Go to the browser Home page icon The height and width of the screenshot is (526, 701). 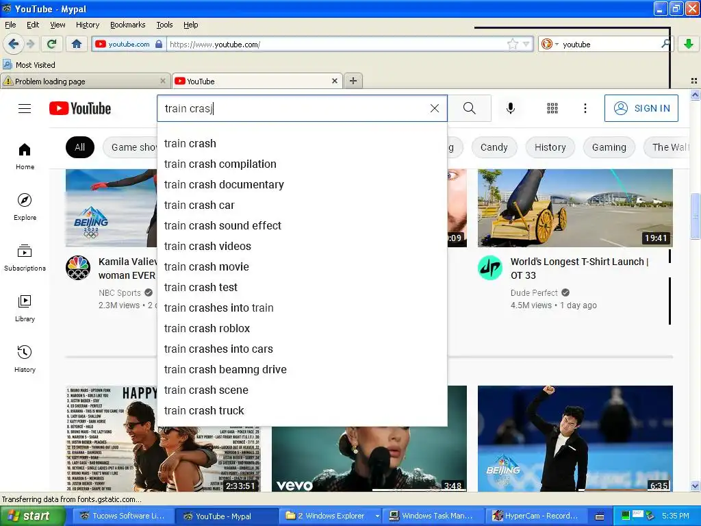pos(77,44)
